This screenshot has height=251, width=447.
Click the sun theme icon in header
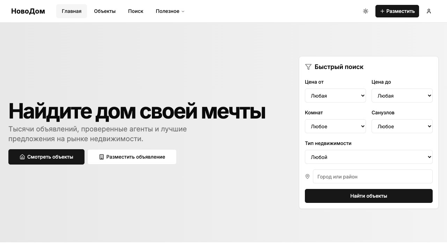coord(366,11)
